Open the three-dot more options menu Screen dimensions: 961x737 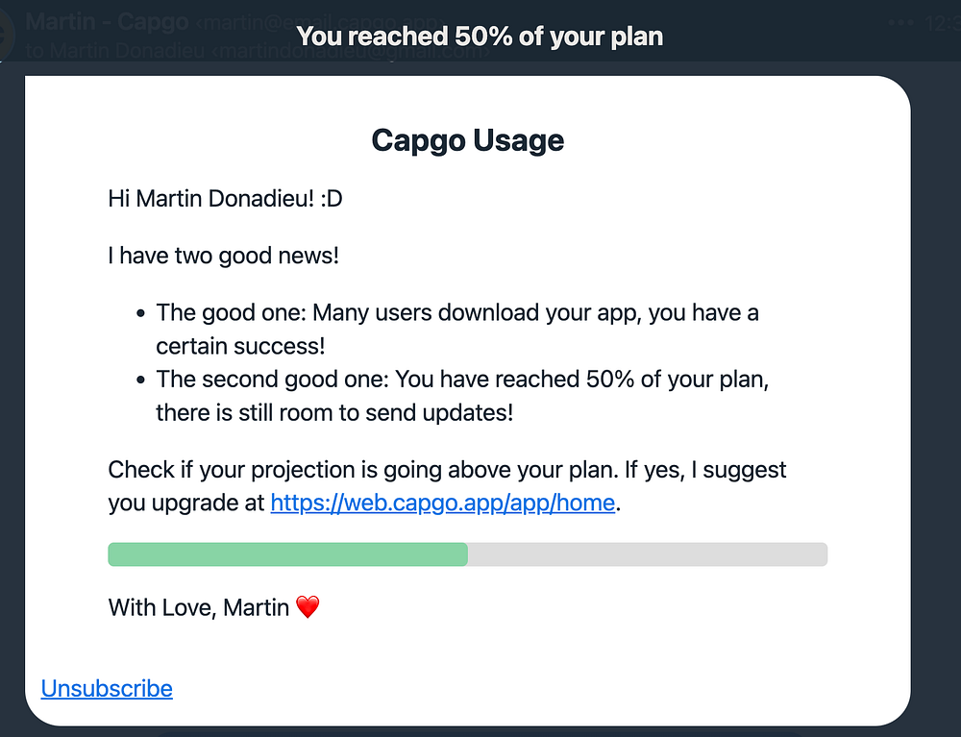tap(900, 22)
